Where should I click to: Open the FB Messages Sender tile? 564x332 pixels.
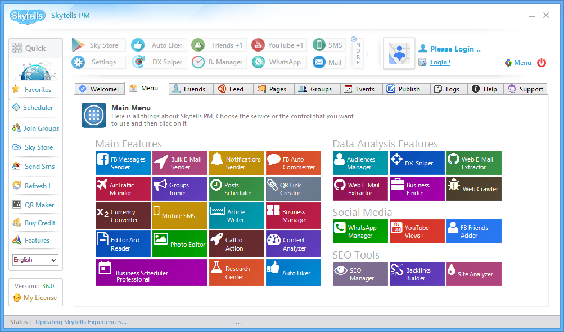[123, 163]
